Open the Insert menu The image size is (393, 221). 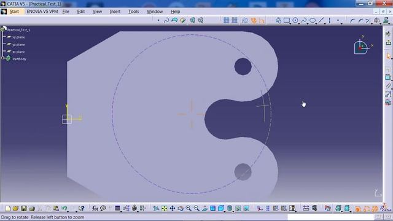(x=115, y=12)
